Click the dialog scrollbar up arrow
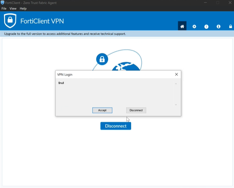Image resolution: width=234 pixels, height=188 pixels. click(x=176, y=84)
